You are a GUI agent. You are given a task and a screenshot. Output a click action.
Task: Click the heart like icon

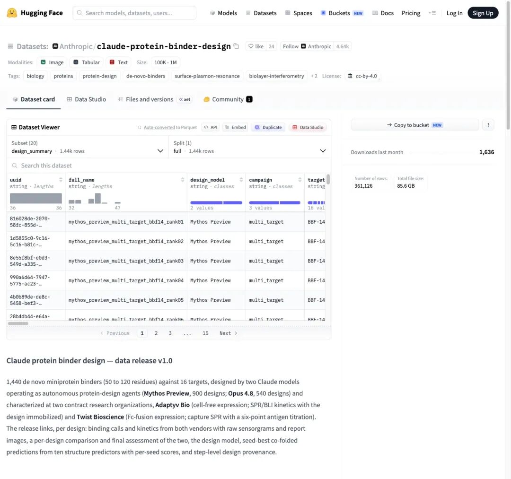coord(251,46)
